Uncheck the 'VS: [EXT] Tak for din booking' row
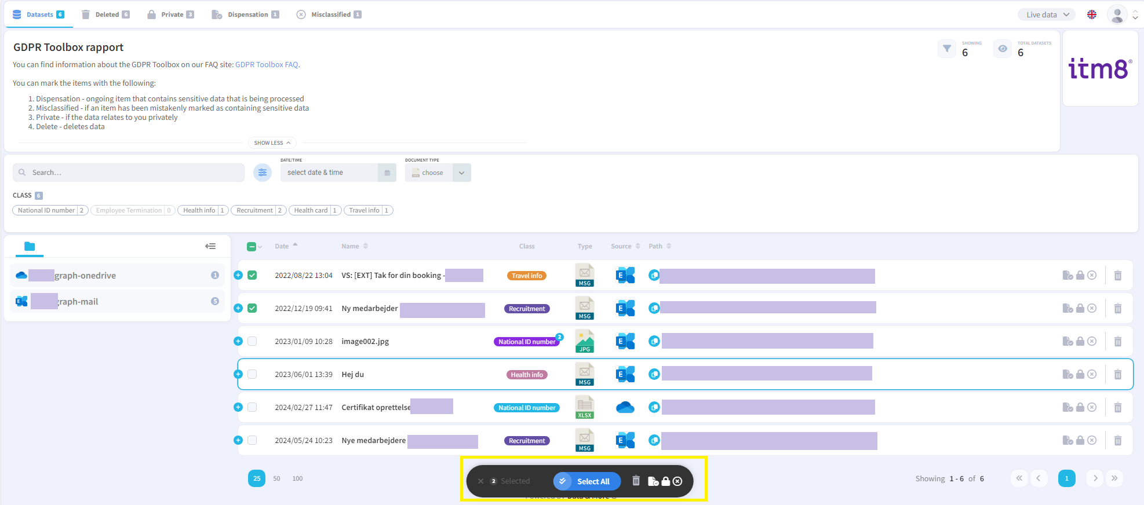 click(x=252, y=275)
